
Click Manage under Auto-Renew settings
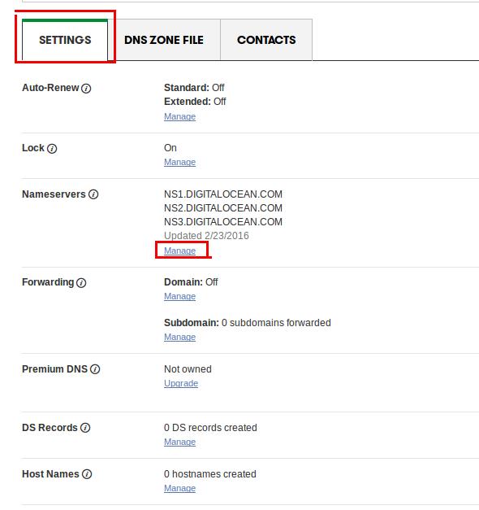tap(179, 116)
